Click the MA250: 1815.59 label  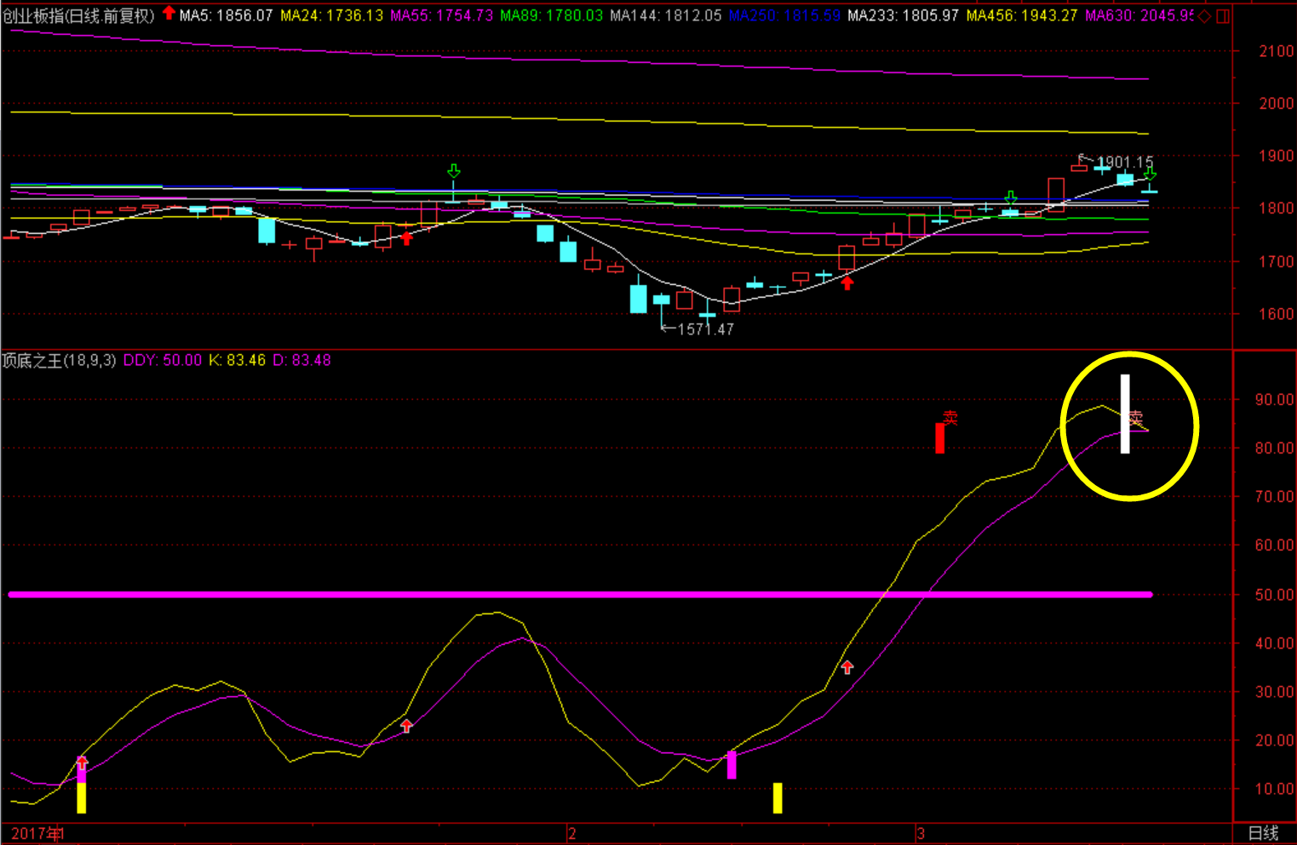(785, 15)
